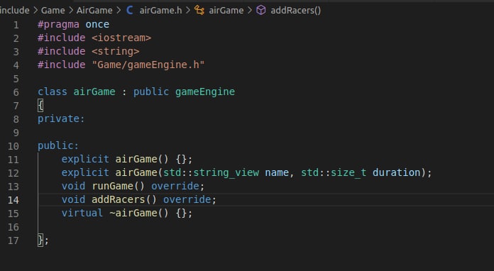This screenshot has height=271, width=494.
Task: Click line number 1 in gutter
Action: pos(16,25)
